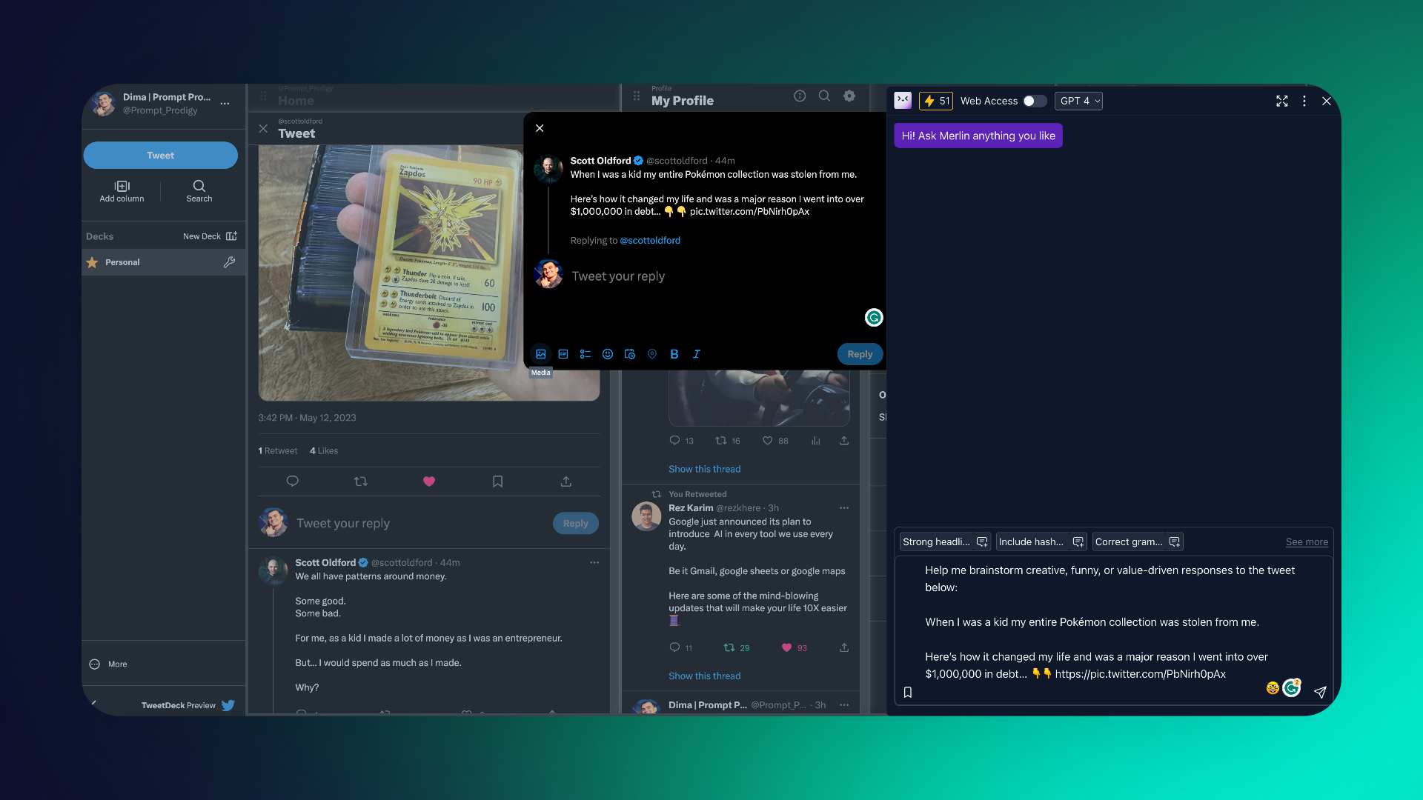This screenshot has width=1423, height=800.
Task: Open the @scottoldford mention link
Action: pos(650,241)
